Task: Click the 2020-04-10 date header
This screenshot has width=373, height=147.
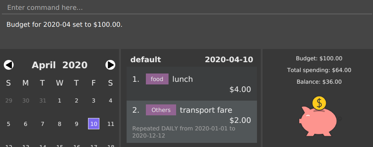Action: 229,60
